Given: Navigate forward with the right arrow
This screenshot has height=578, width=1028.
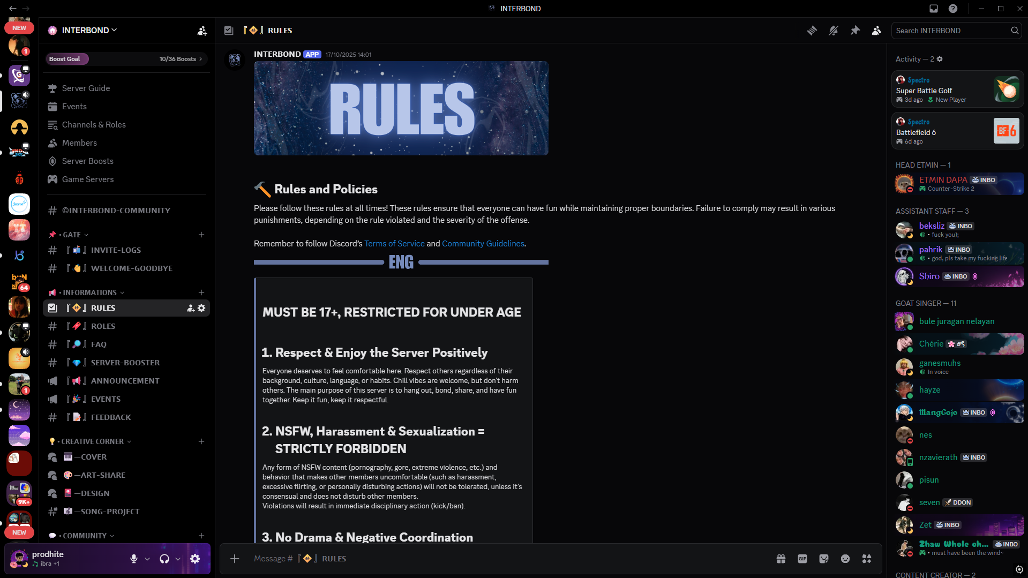Looking at the screenshot, I should click(26, 9).
